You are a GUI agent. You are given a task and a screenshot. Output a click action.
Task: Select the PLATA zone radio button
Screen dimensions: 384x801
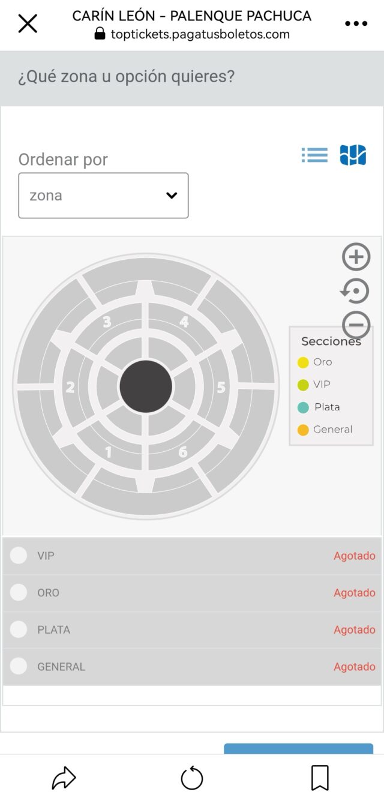(19, 629)
